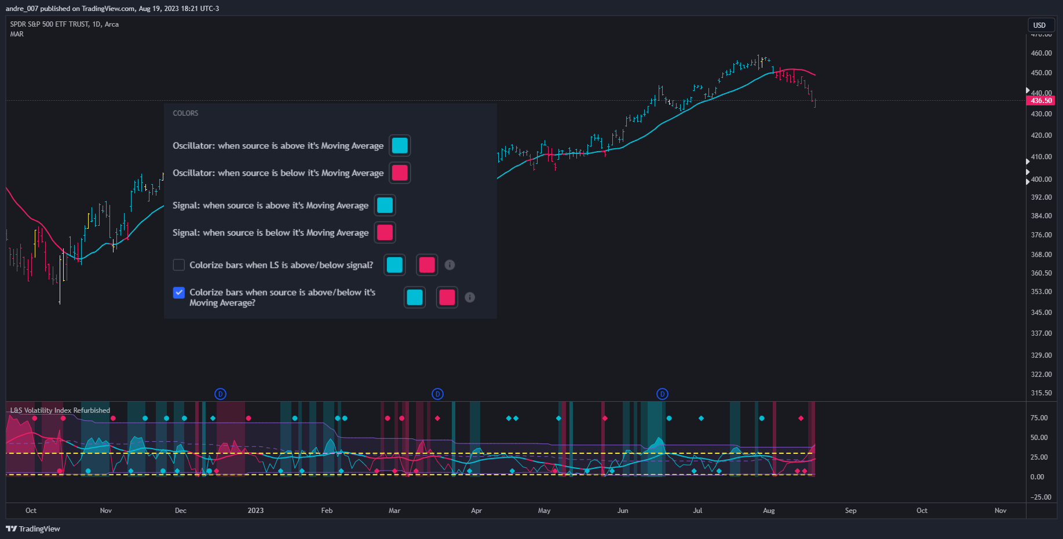Pick pink swatch in source Moving Average colorize row

[447, 297]
